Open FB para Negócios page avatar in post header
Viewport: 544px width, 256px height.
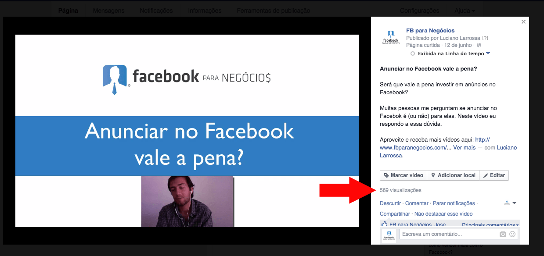point(390,37)
